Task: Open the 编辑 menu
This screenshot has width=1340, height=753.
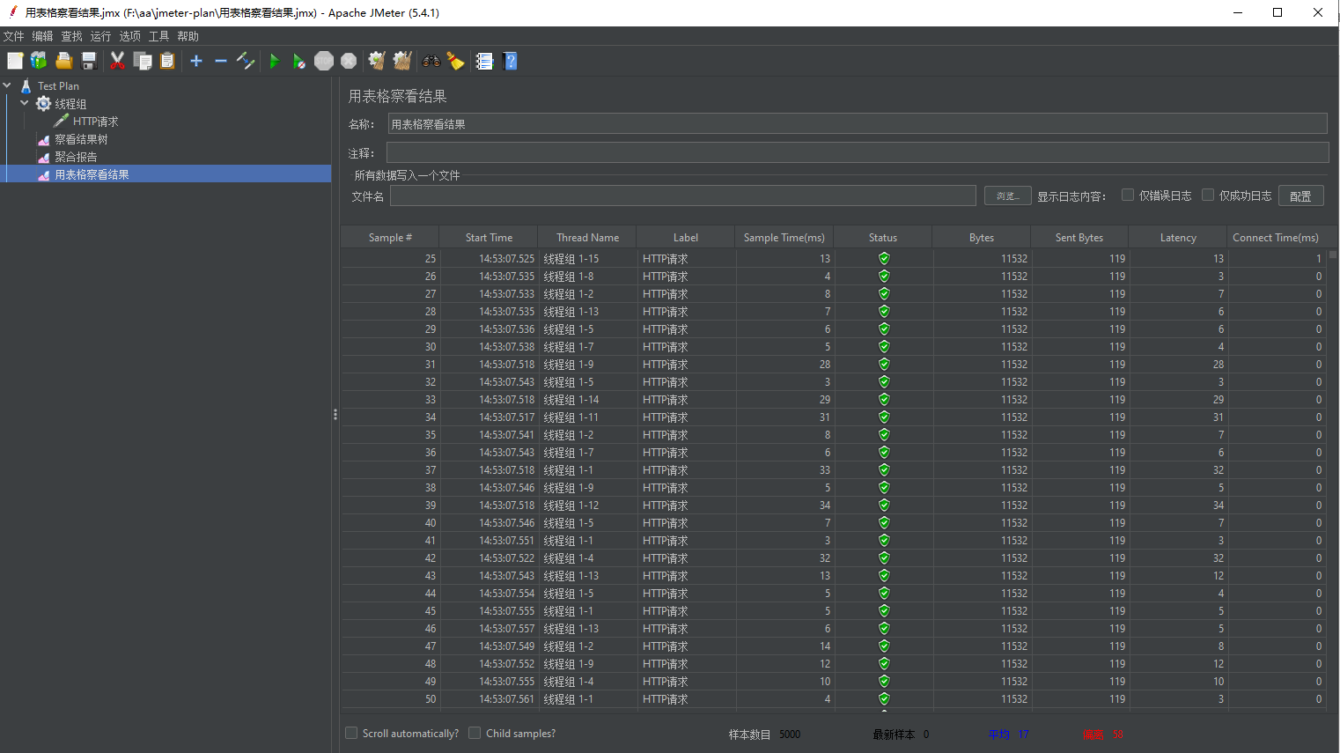Action: coord(42,36)
